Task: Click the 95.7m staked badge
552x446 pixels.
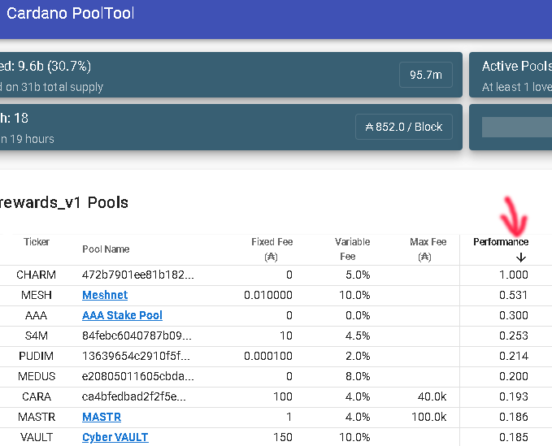Action: point(426,75)
